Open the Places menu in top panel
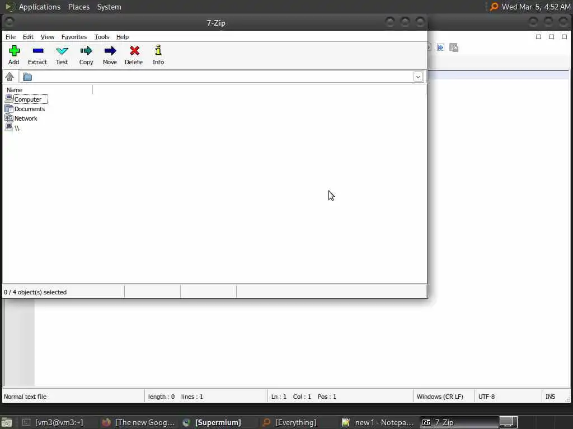573x429 pixels. click(79, 7)
